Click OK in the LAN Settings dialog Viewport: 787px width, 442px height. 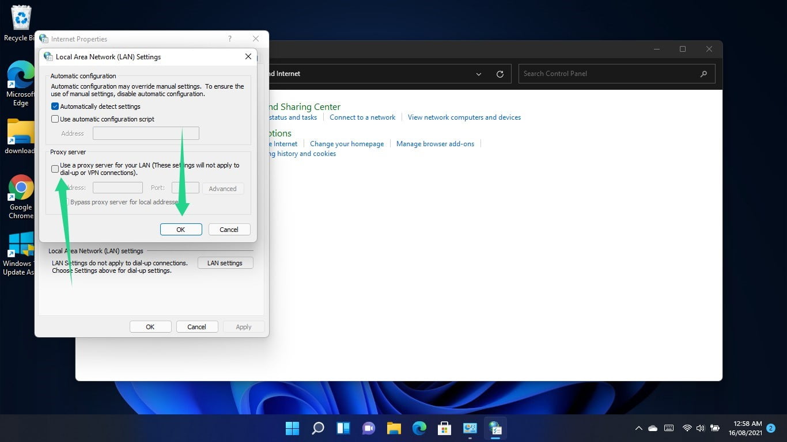pyautogui.click(x=181, y=229)
